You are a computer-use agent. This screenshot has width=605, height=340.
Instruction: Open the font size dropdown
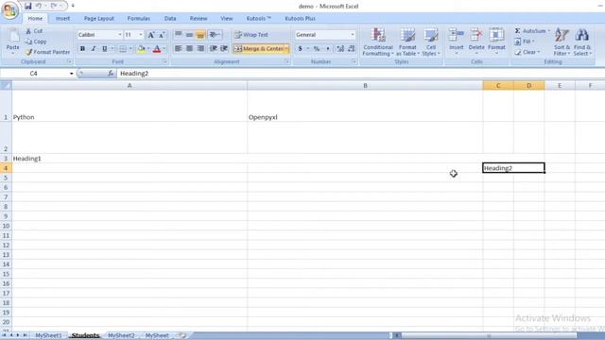141,35
